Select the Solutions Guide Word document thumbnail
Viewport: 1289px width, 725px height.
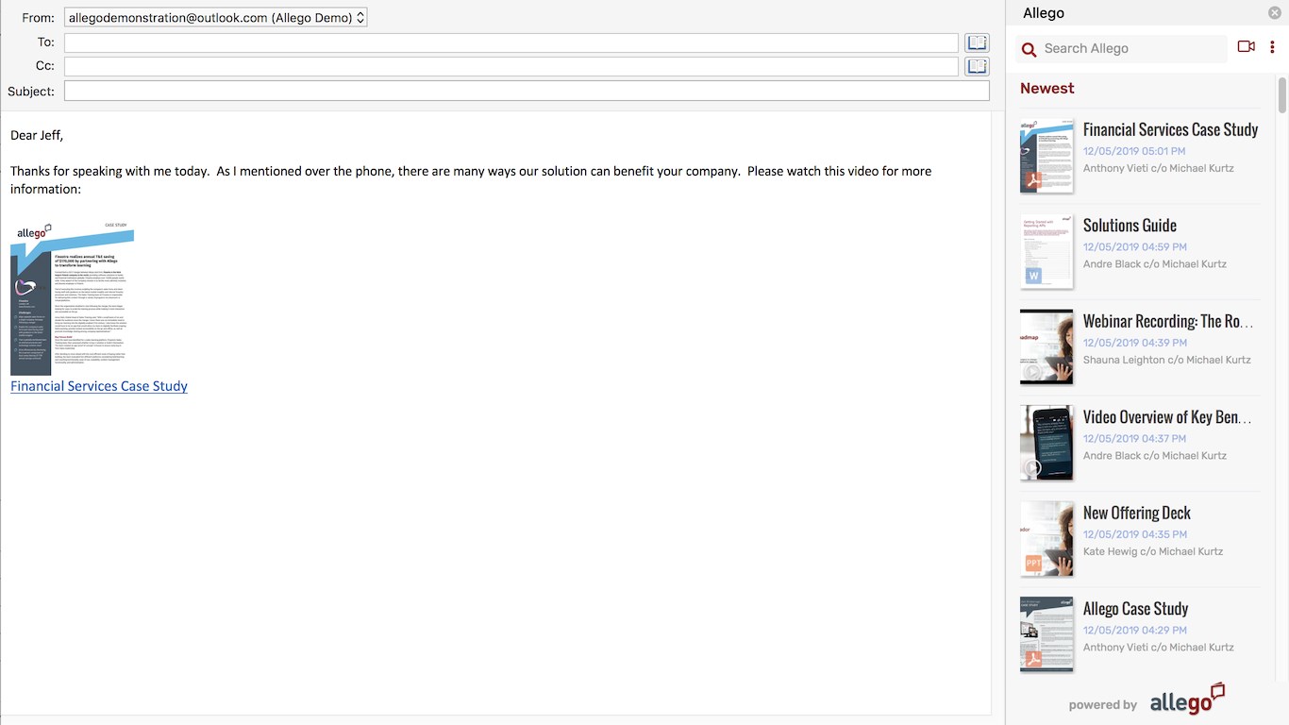pos(1046,251)
